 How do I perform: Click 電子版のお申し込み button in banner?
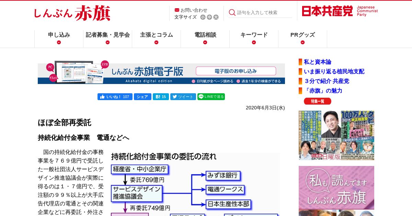click(x=236, y=71)
